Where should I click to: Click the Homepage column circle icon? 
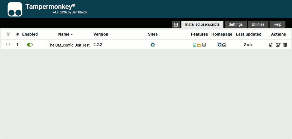pos(219,45)
